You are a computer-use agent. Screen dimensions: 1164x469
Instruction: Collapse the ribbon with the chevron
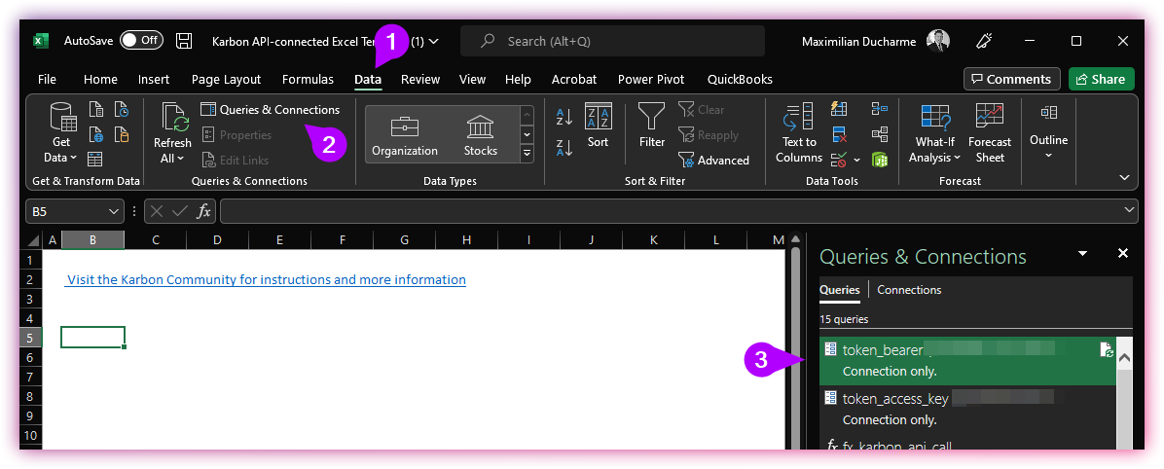[1124, 177]
